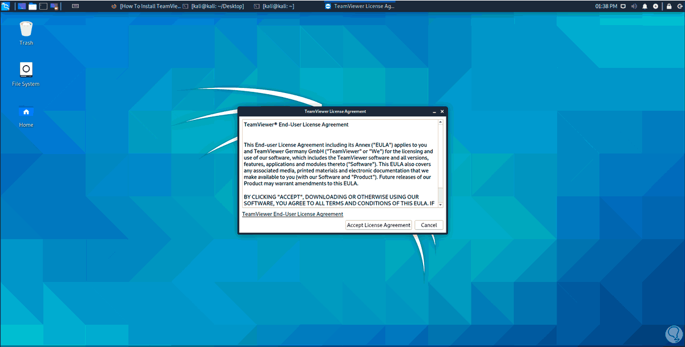Select the Home folder desktop icon

click(x=26, y=116)
